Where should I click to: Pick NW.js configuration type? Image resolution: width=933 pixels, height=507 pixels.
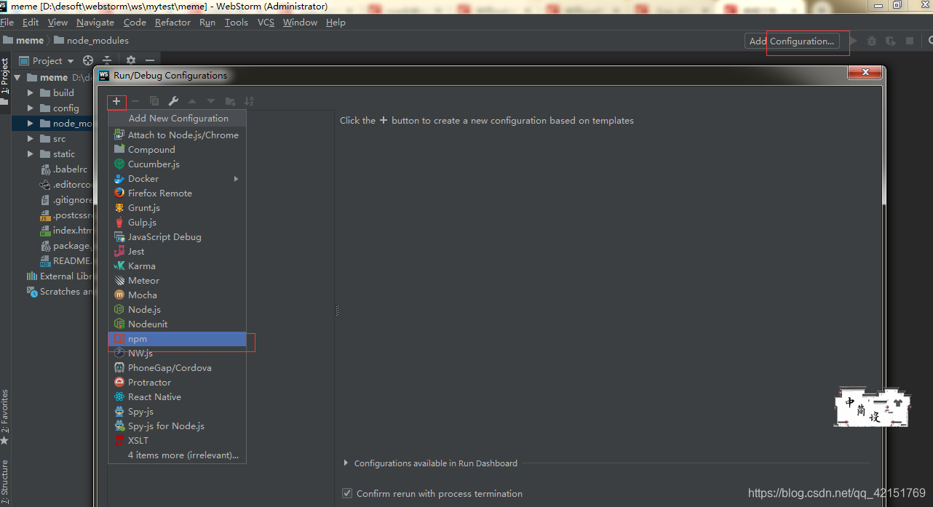coord(177,353)
